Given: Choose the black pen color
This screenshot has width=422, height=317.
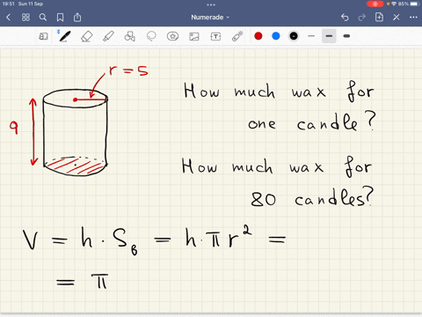Looking at the screenshot, I should [x=294, y=36].
